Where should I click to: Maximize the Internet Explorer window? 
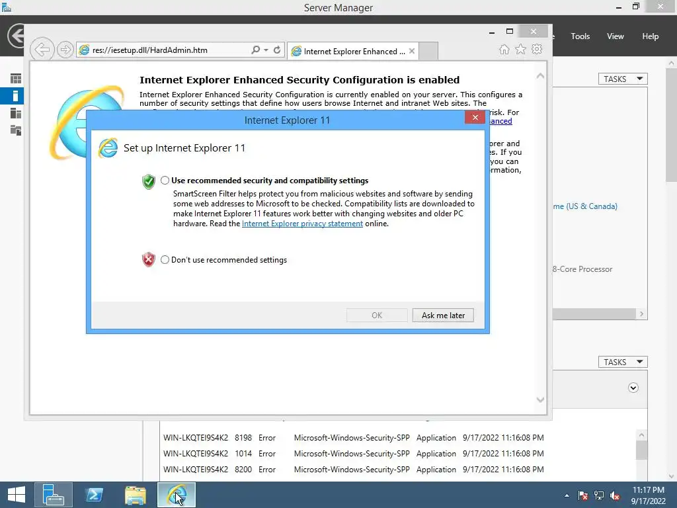coord(510,32)
